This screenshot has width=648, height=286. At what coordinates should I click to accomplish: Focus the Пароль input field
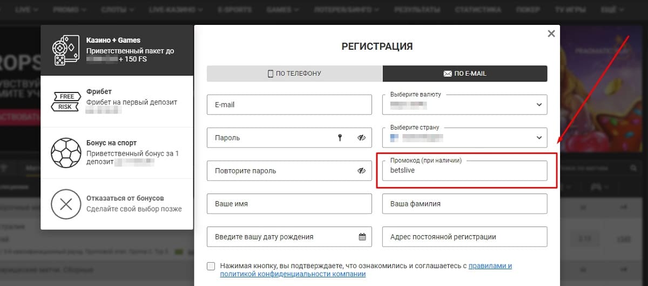(x=289, y=138)
